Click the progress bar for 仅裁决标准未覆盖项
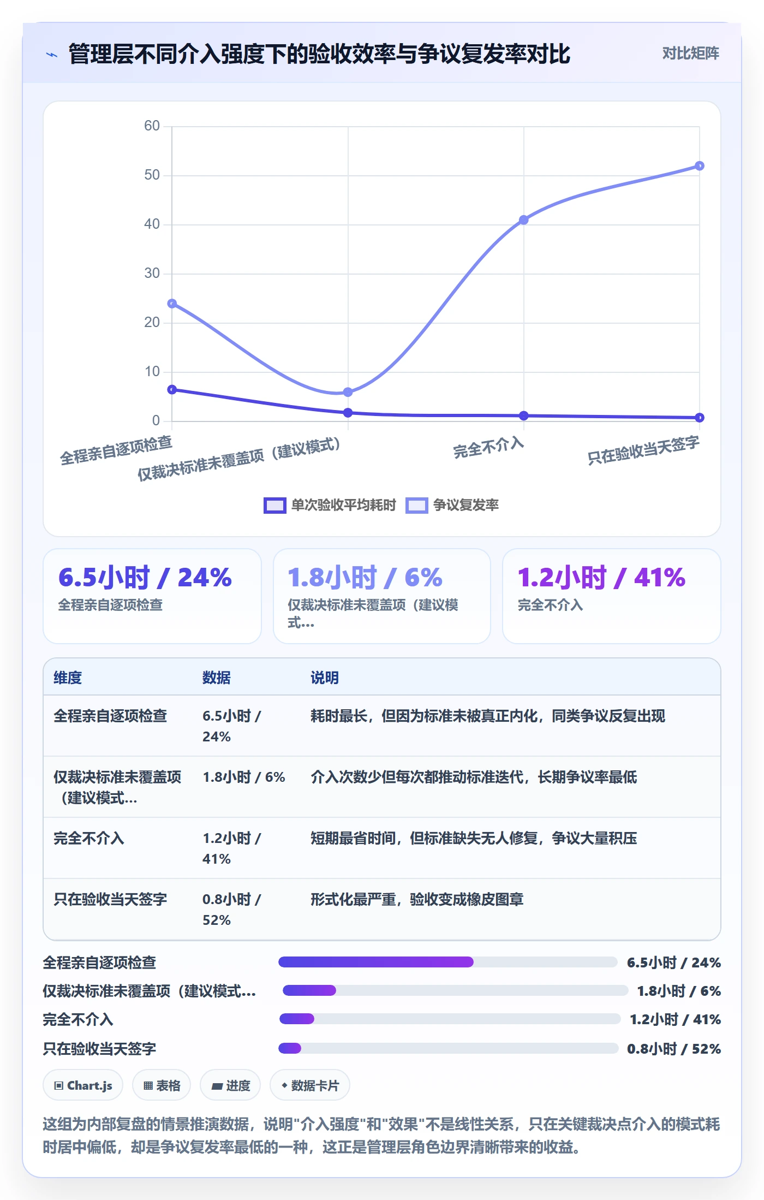 (455, 990)
